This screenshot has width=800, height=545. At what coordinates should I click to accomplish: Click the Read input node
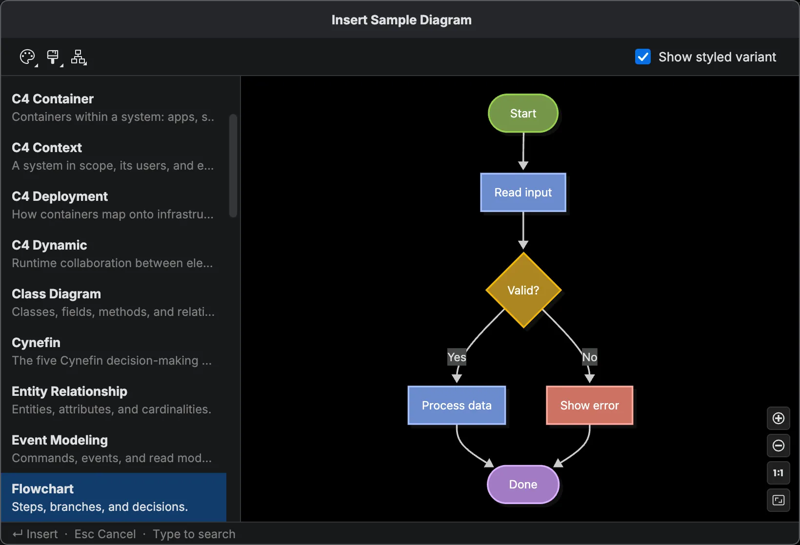point(523,193)
